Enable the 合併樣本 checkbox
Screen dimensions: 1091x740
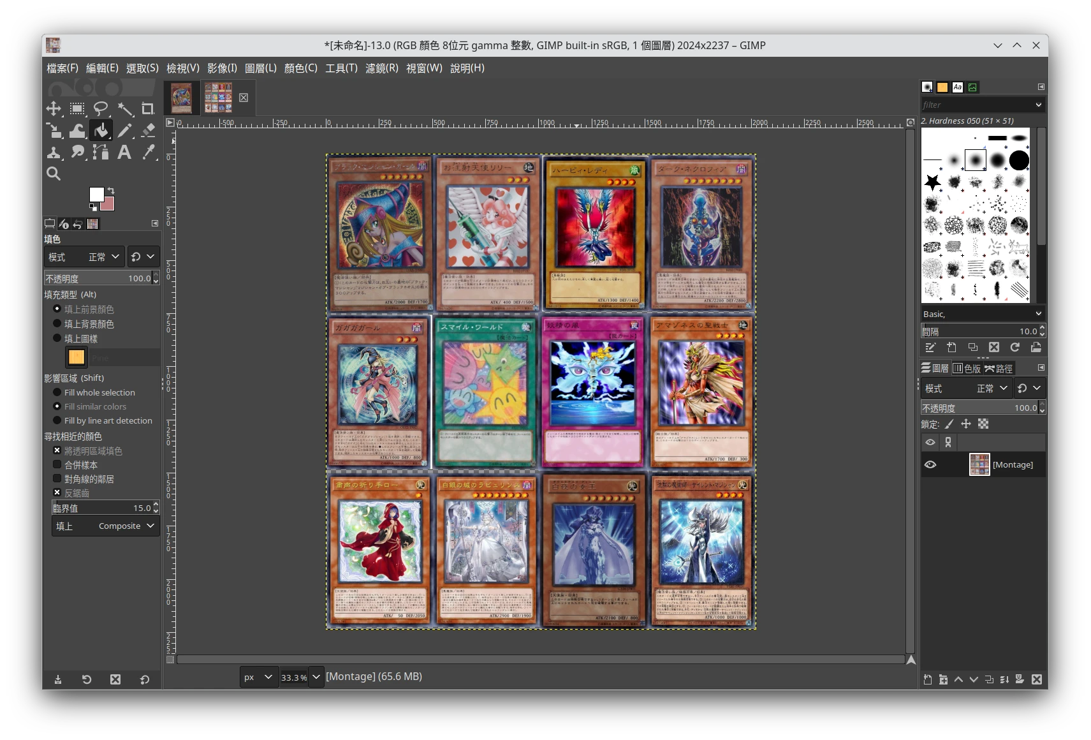pyautogui.click(x=57, y=465)
